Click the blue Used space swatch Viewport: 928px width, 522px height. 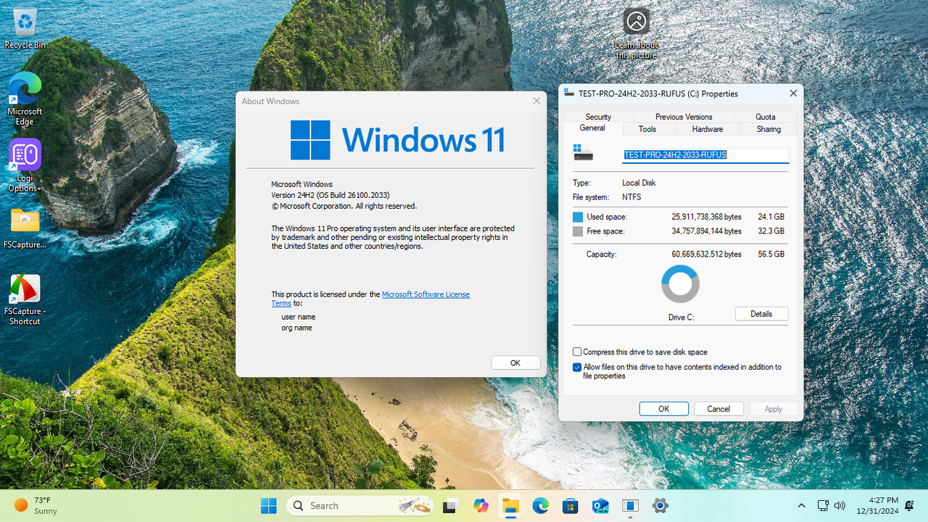point(578,217)
